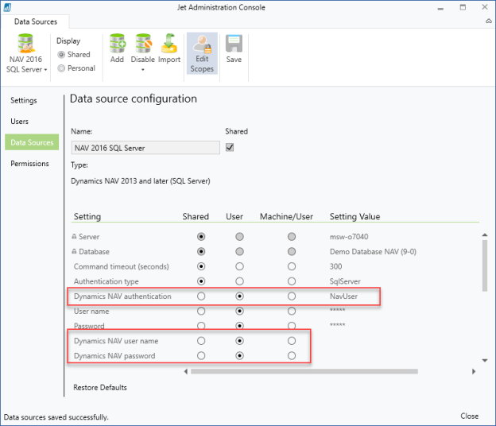Viewport: 496px width, 426px height.
Task: Click the Name input field
Action: coord(145,148)
